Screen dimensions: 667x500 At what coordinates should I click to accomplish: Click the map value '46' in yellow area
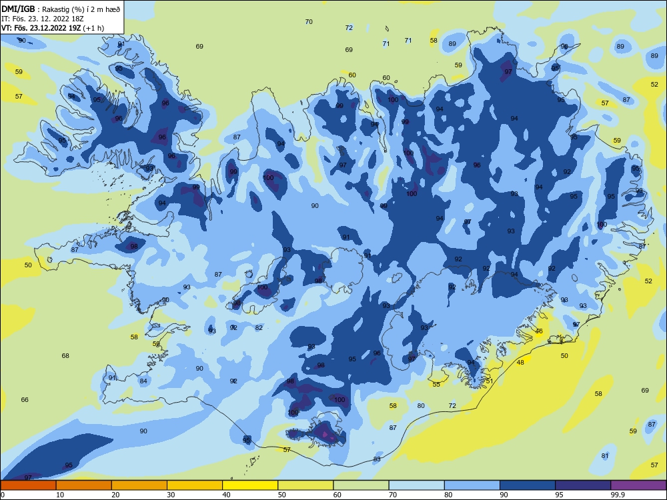point(539,331)
